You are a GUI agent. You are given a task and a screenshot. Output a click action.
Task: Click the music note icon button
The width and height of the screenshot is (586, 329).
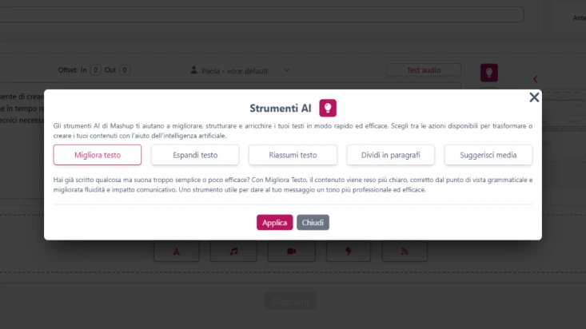pos(233,251)
